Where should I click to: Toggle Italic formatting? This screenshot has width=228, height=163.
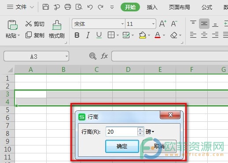(88, 35)
